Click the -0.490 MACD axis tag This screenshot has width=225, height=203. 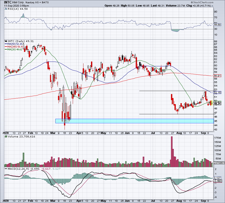tap(217, 181)
